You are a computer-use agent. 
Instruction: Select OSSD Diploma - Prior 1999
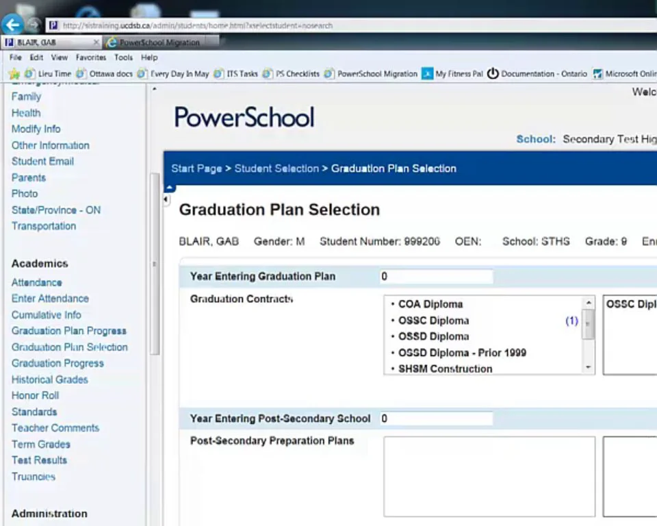pyautogui.click(x=462, y=353)
